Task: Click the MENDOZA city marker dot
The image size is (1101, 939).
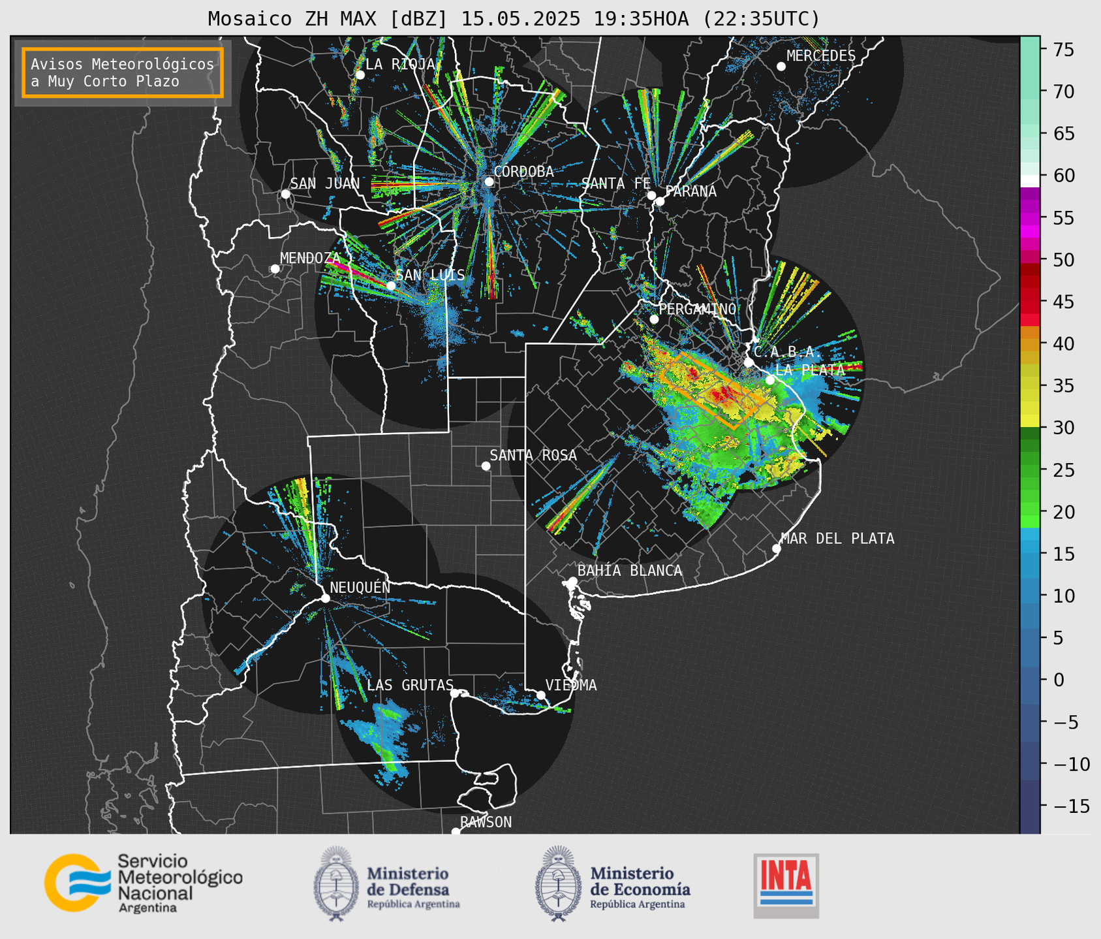Action: (275, 269)
